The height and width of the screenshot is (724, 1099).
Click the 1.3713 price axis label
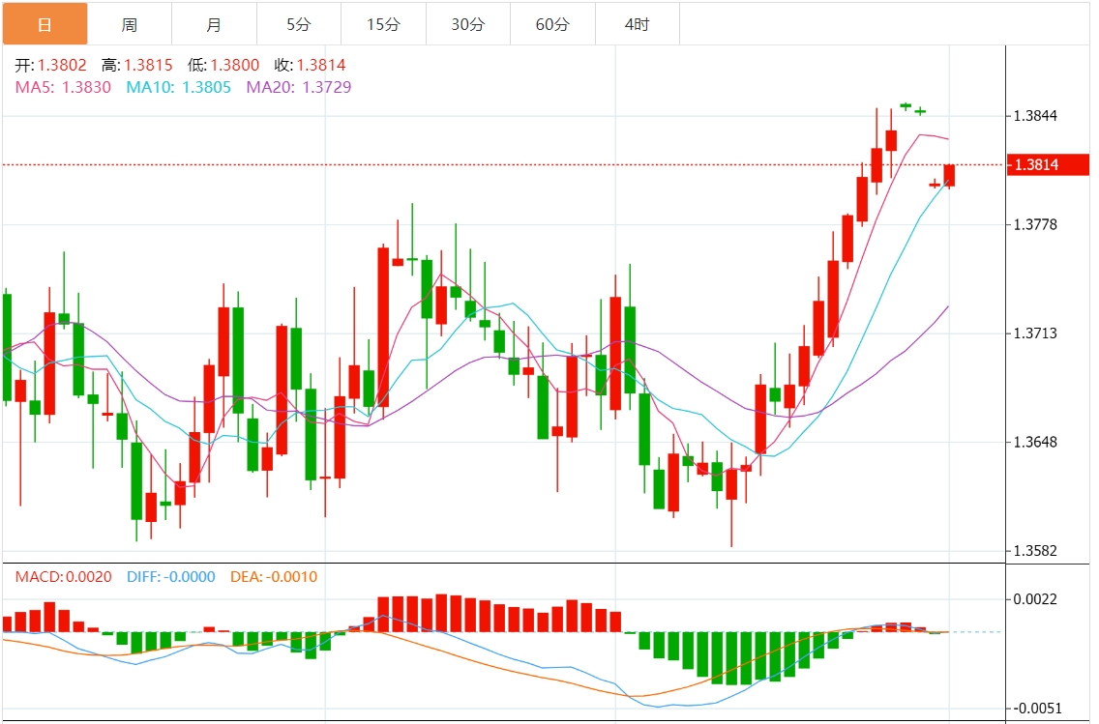[1035, 333]
